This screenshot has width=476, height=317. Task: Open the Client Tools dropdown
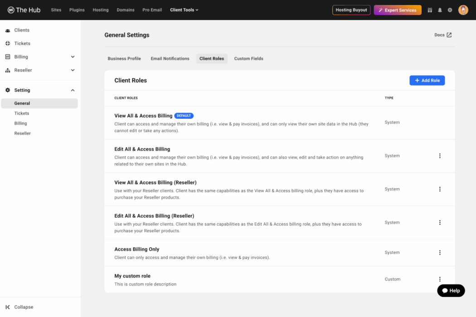[x=184, y=10]
